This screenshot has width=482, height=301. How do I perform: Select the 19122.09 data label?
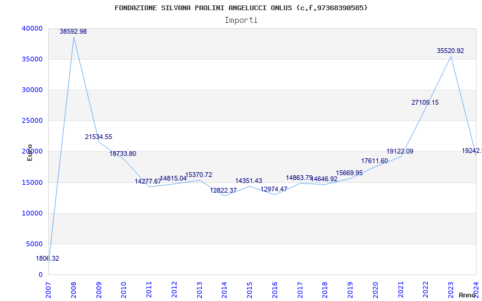coord(400,152)
